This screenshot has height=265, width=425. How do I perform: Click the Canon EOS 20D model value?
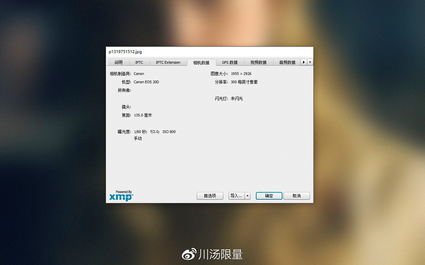click(x=146, y=82)
